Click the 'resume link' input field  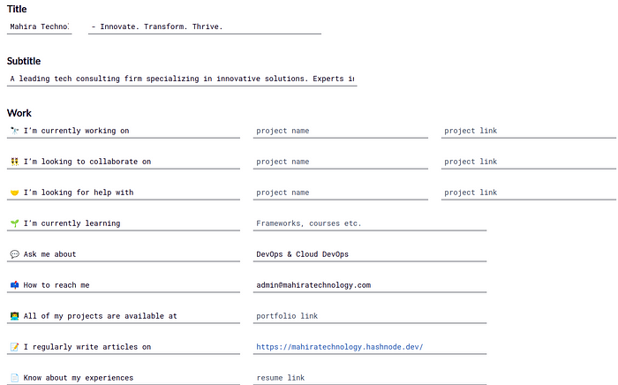(370, 378)
